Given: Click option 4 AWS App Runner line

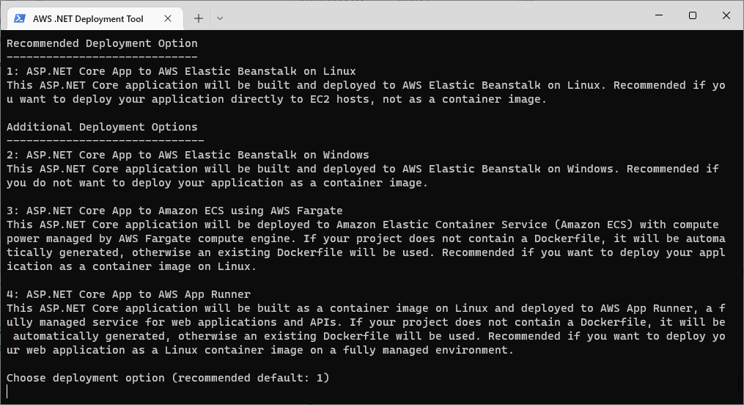Looking at the screenshot, I should tap(128, 294).
